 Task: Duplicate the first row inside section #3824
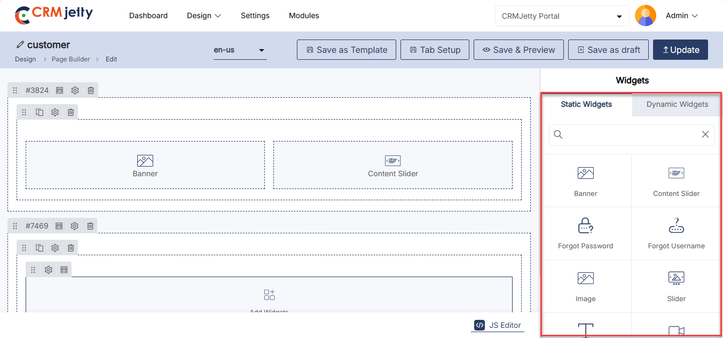40,112
